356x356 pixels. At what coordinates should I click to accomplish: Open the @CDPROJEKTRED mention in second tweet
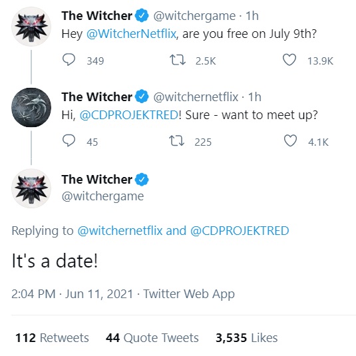coord(129,115)
